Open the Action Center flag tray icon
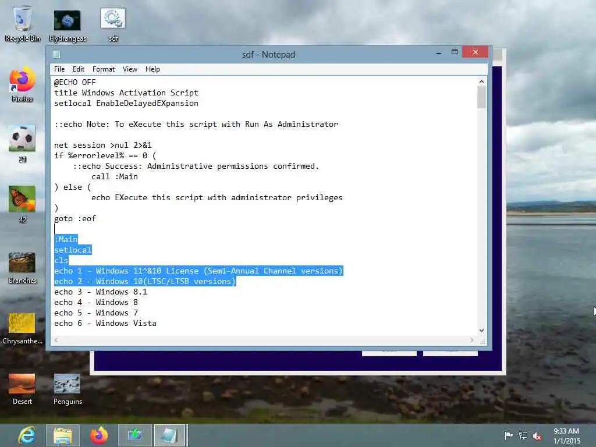The width and height of the screenshot is (596, 447). (x=509, y=435)
